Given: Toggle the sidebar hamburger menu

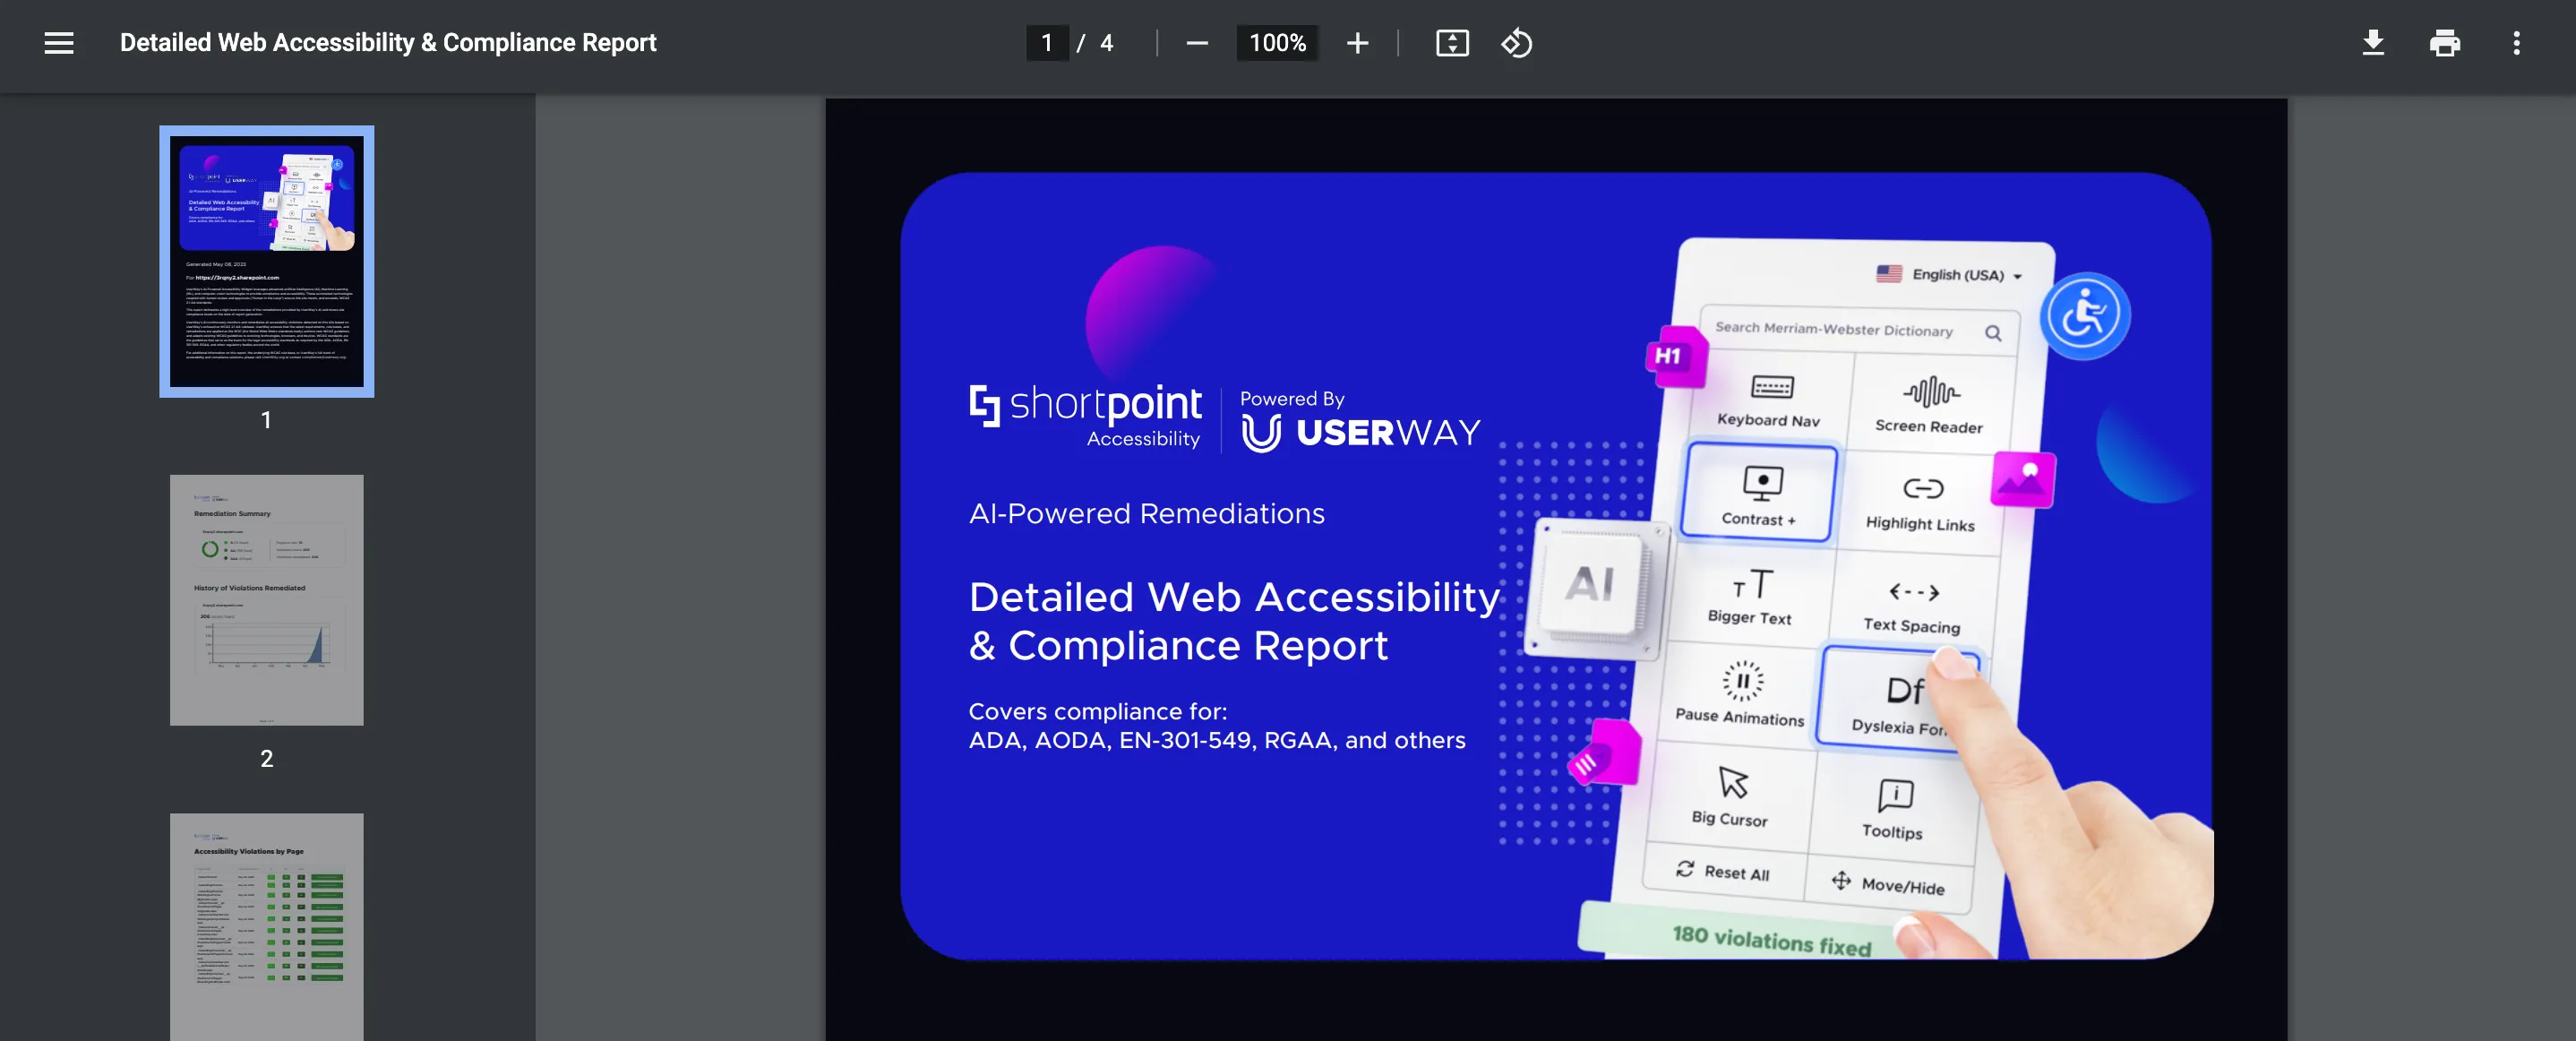Looking at the screenshot, I should coord(59,43).
